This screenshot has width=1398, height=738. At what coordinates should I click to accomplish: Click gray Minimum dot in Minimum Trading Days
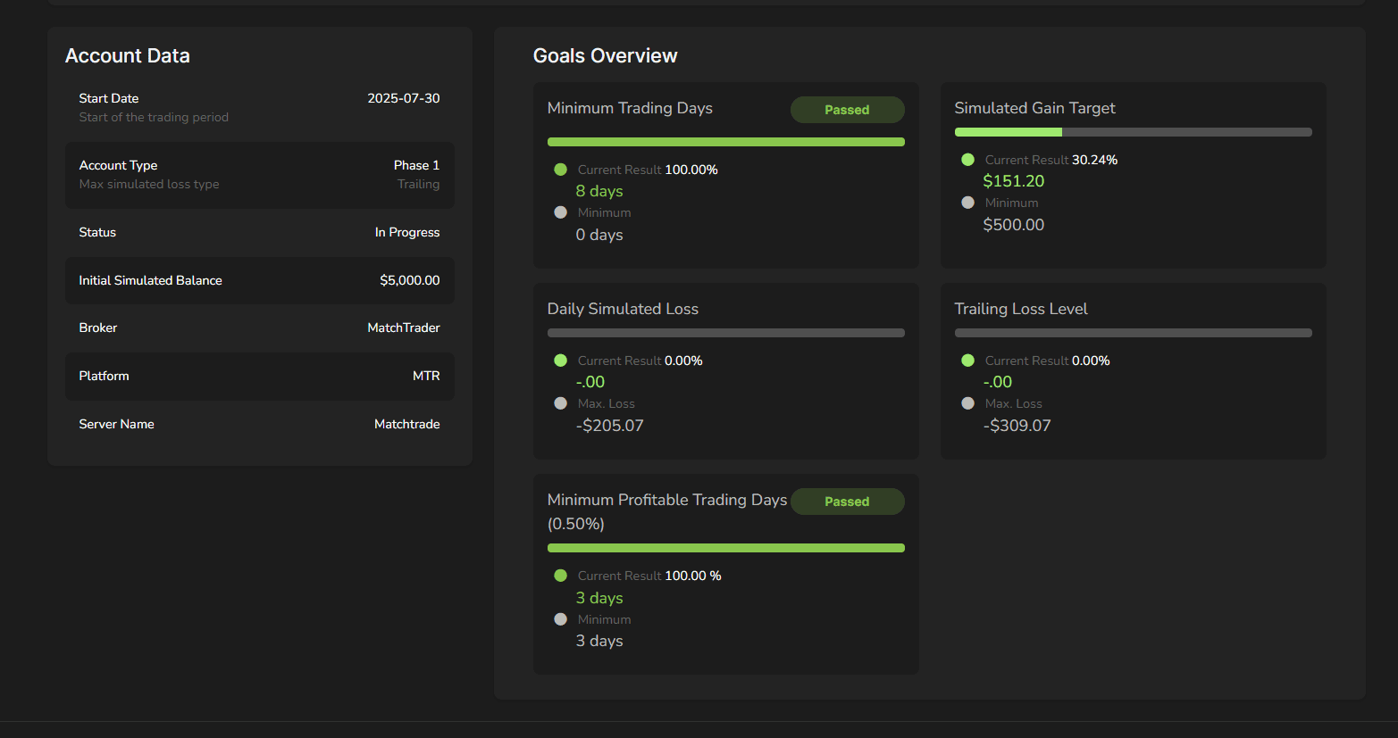point(560,212)
